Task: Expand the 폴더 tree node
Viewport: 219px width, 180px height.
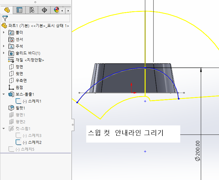Action: (x=4, y=32)
